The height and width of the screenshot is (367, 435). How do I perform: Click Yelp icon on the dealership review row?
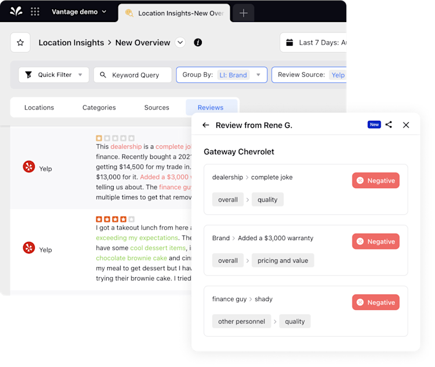click(x=29, y=167)
